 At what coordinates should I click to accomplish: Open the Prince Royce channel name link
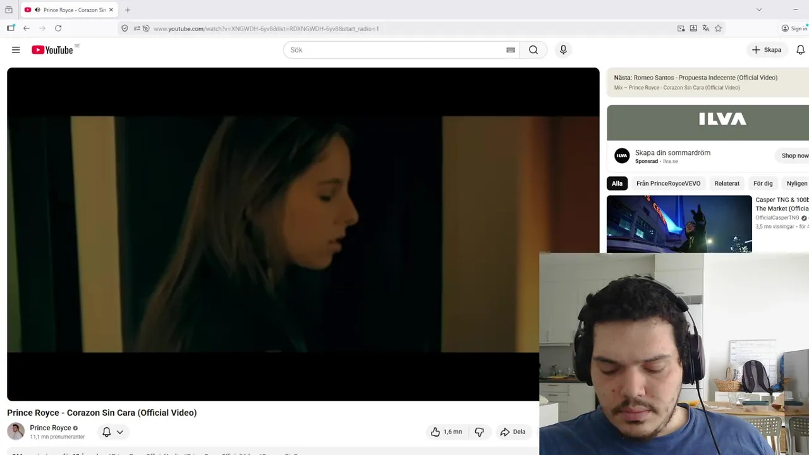click(51, 428)
